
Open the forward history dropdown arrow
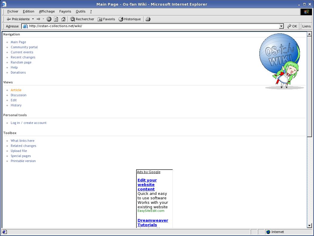click(x=43, y=19)
